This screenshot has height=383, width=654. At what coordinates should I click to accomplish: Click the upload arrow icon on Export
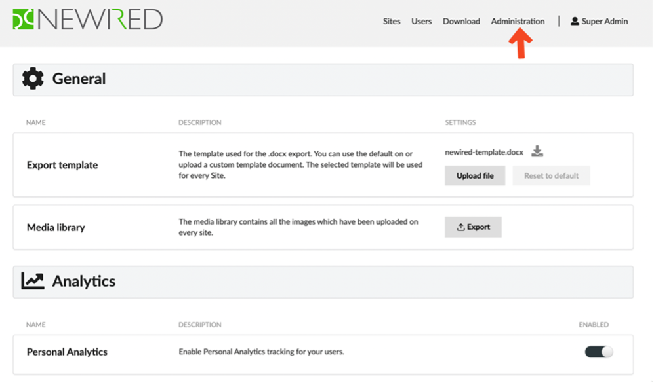460,227
